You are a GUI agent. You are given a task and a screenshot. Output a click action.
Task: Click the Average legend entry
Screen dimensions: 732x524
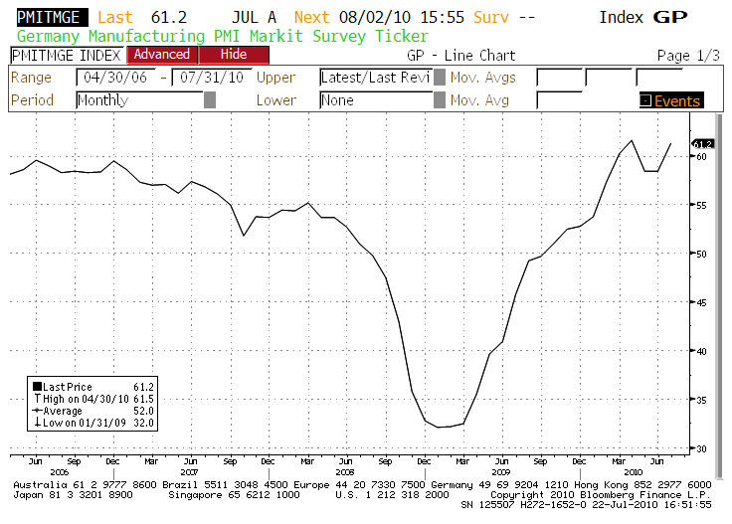point(93,411)
